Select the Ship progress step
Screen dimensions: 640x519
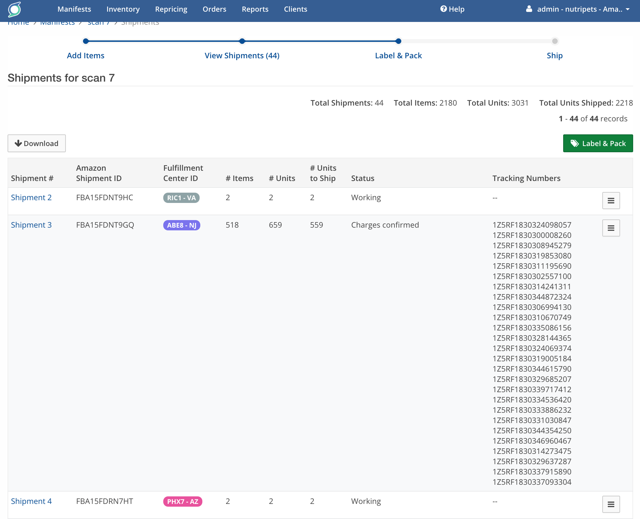coord(555,56)
